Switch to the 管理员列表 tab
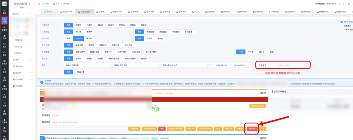This screenshot has height=140, width=353. (x=116, y=11)
